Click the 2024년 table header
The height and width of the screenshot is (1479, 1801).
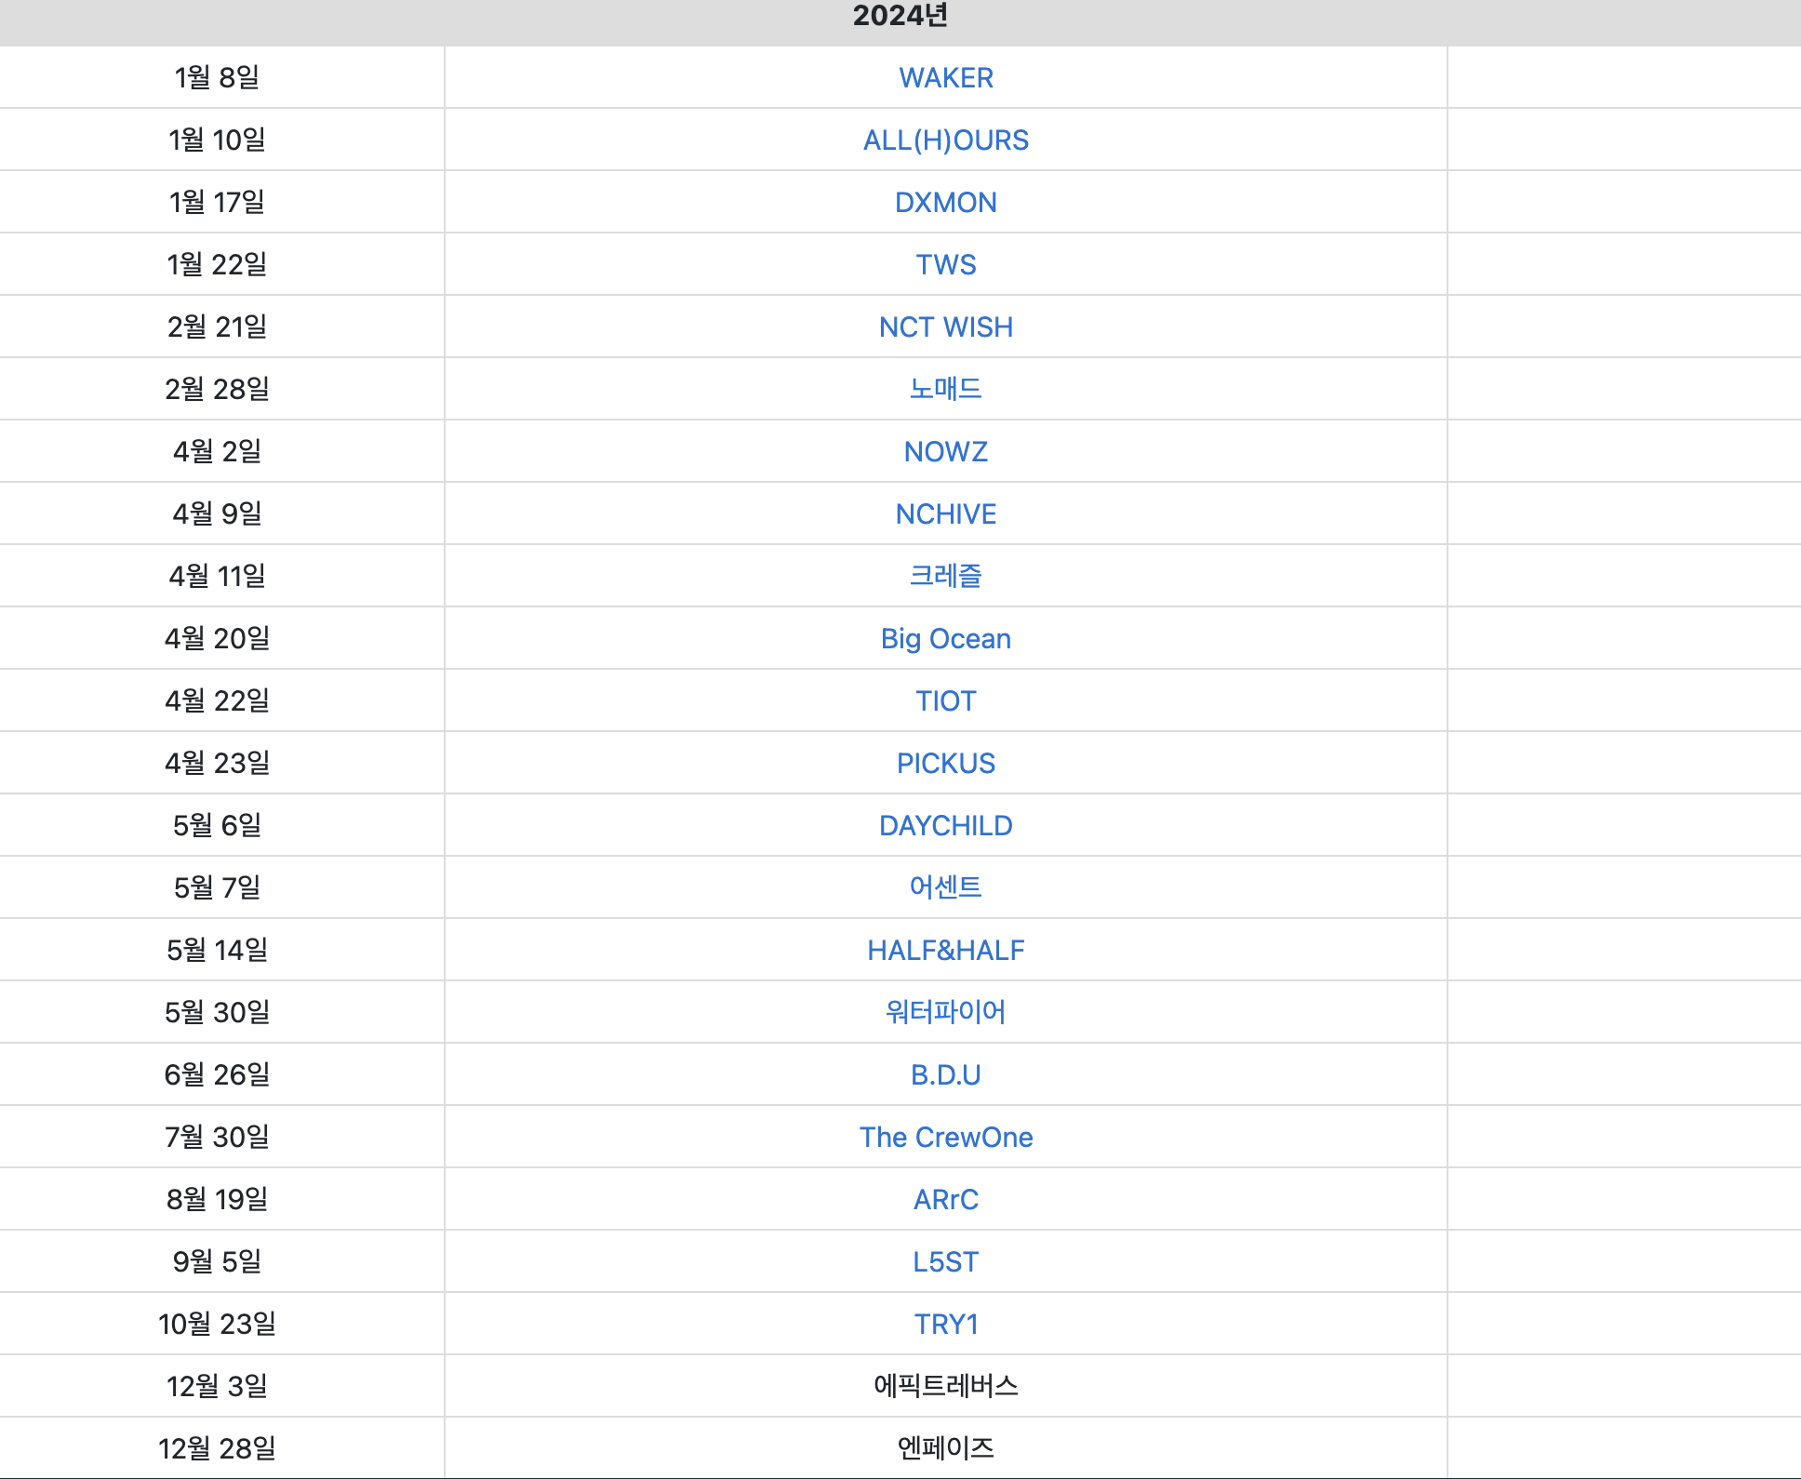click(900, 17)
